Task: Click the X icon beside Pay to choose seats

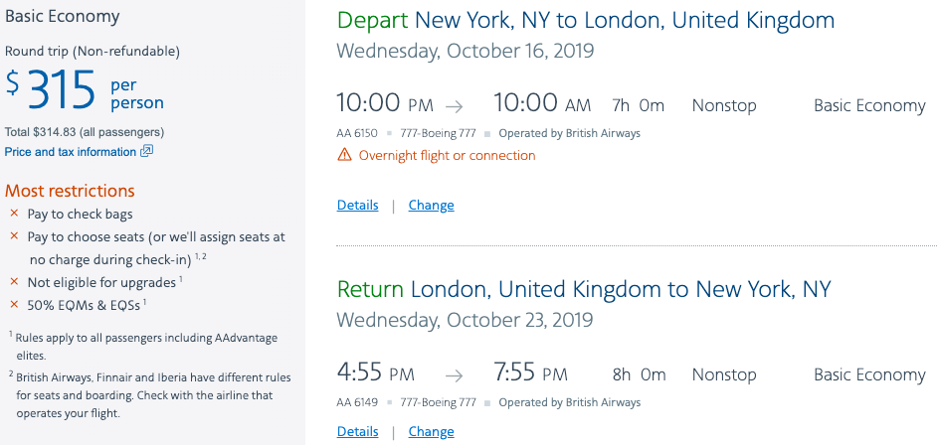Action: pos(14,236)
